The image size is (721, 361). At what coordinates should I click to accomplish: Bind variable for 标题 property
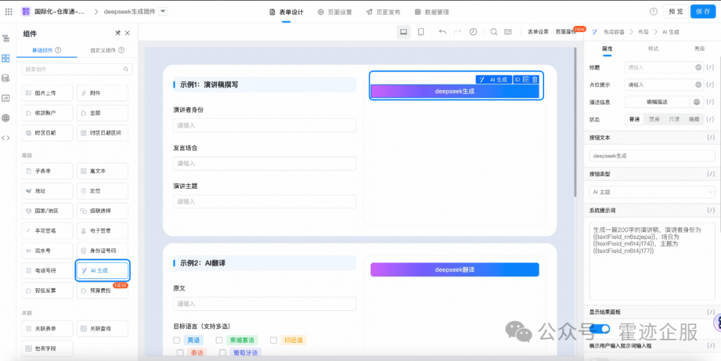(710, 67)
